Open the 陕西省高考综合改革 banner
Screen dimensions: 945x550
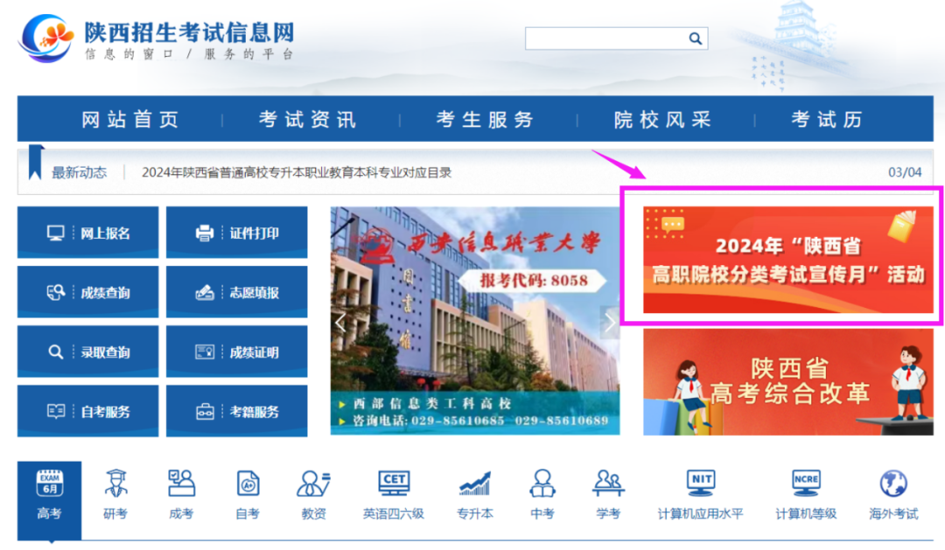[787, 382]
